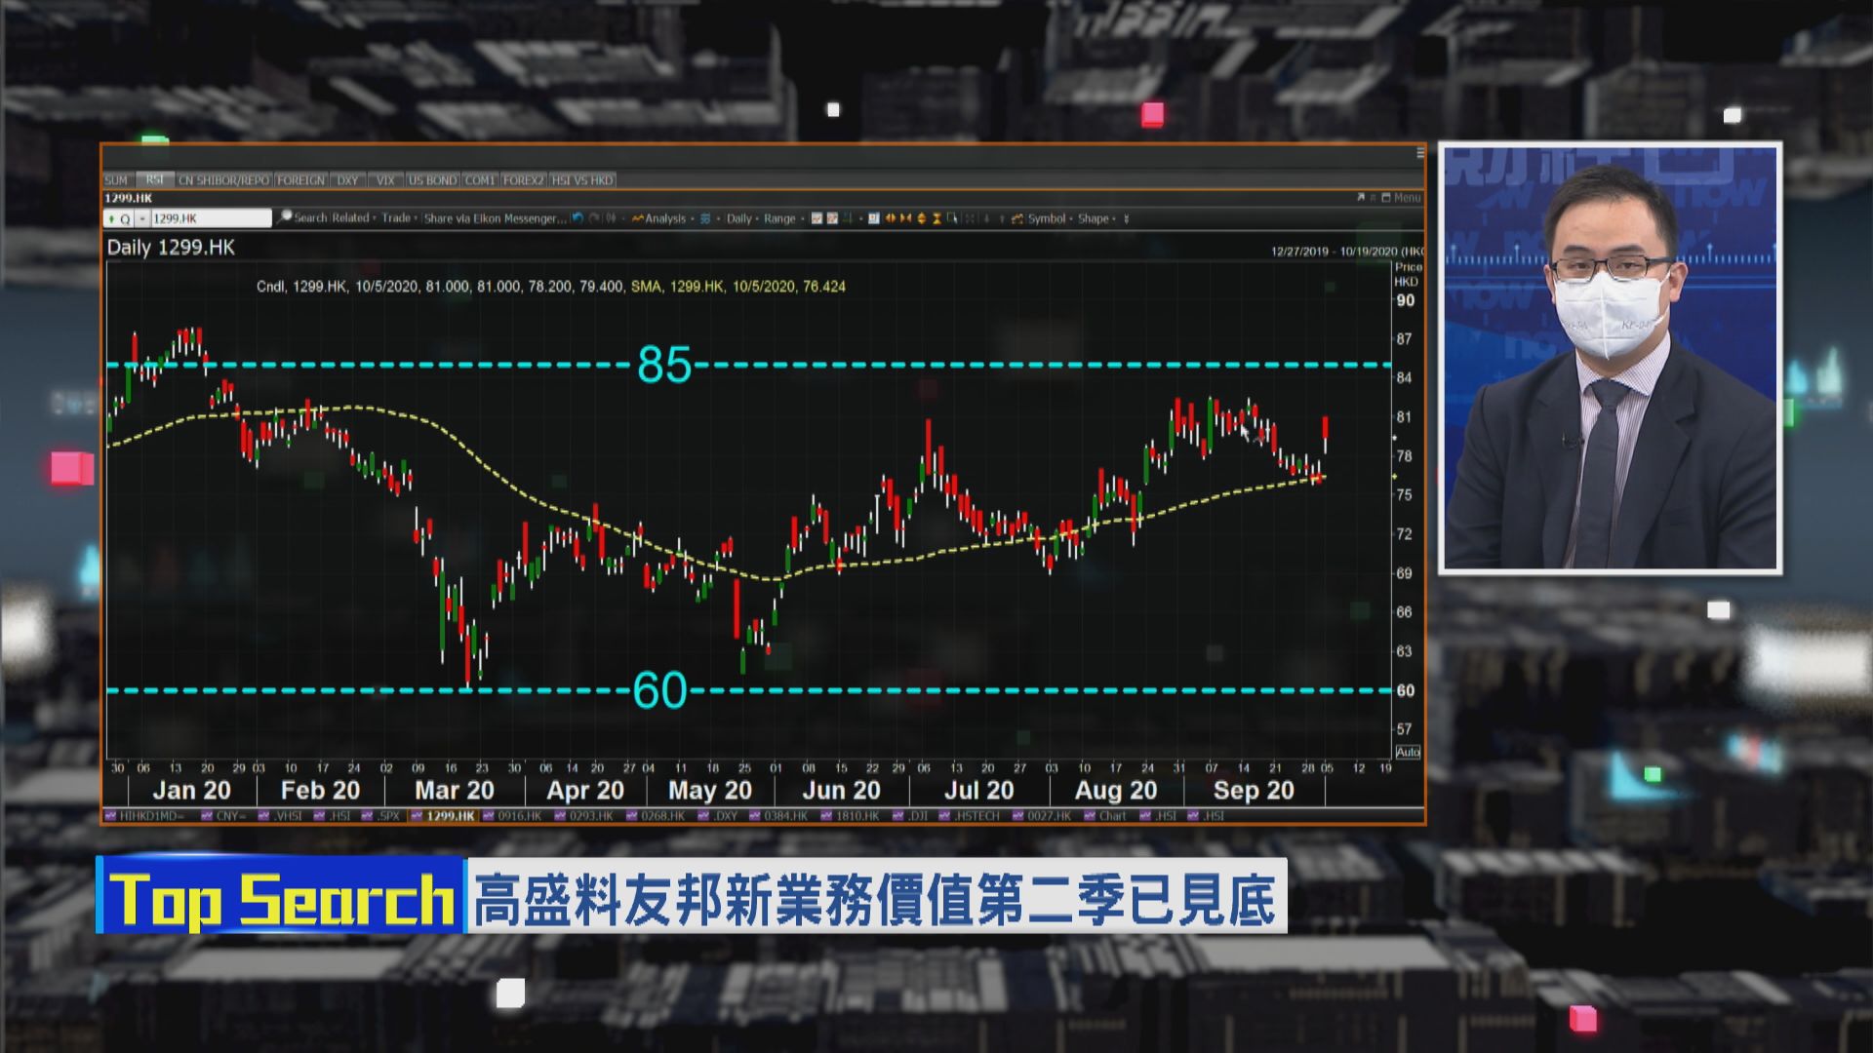Expand the Range dropdown

(779, 218)
